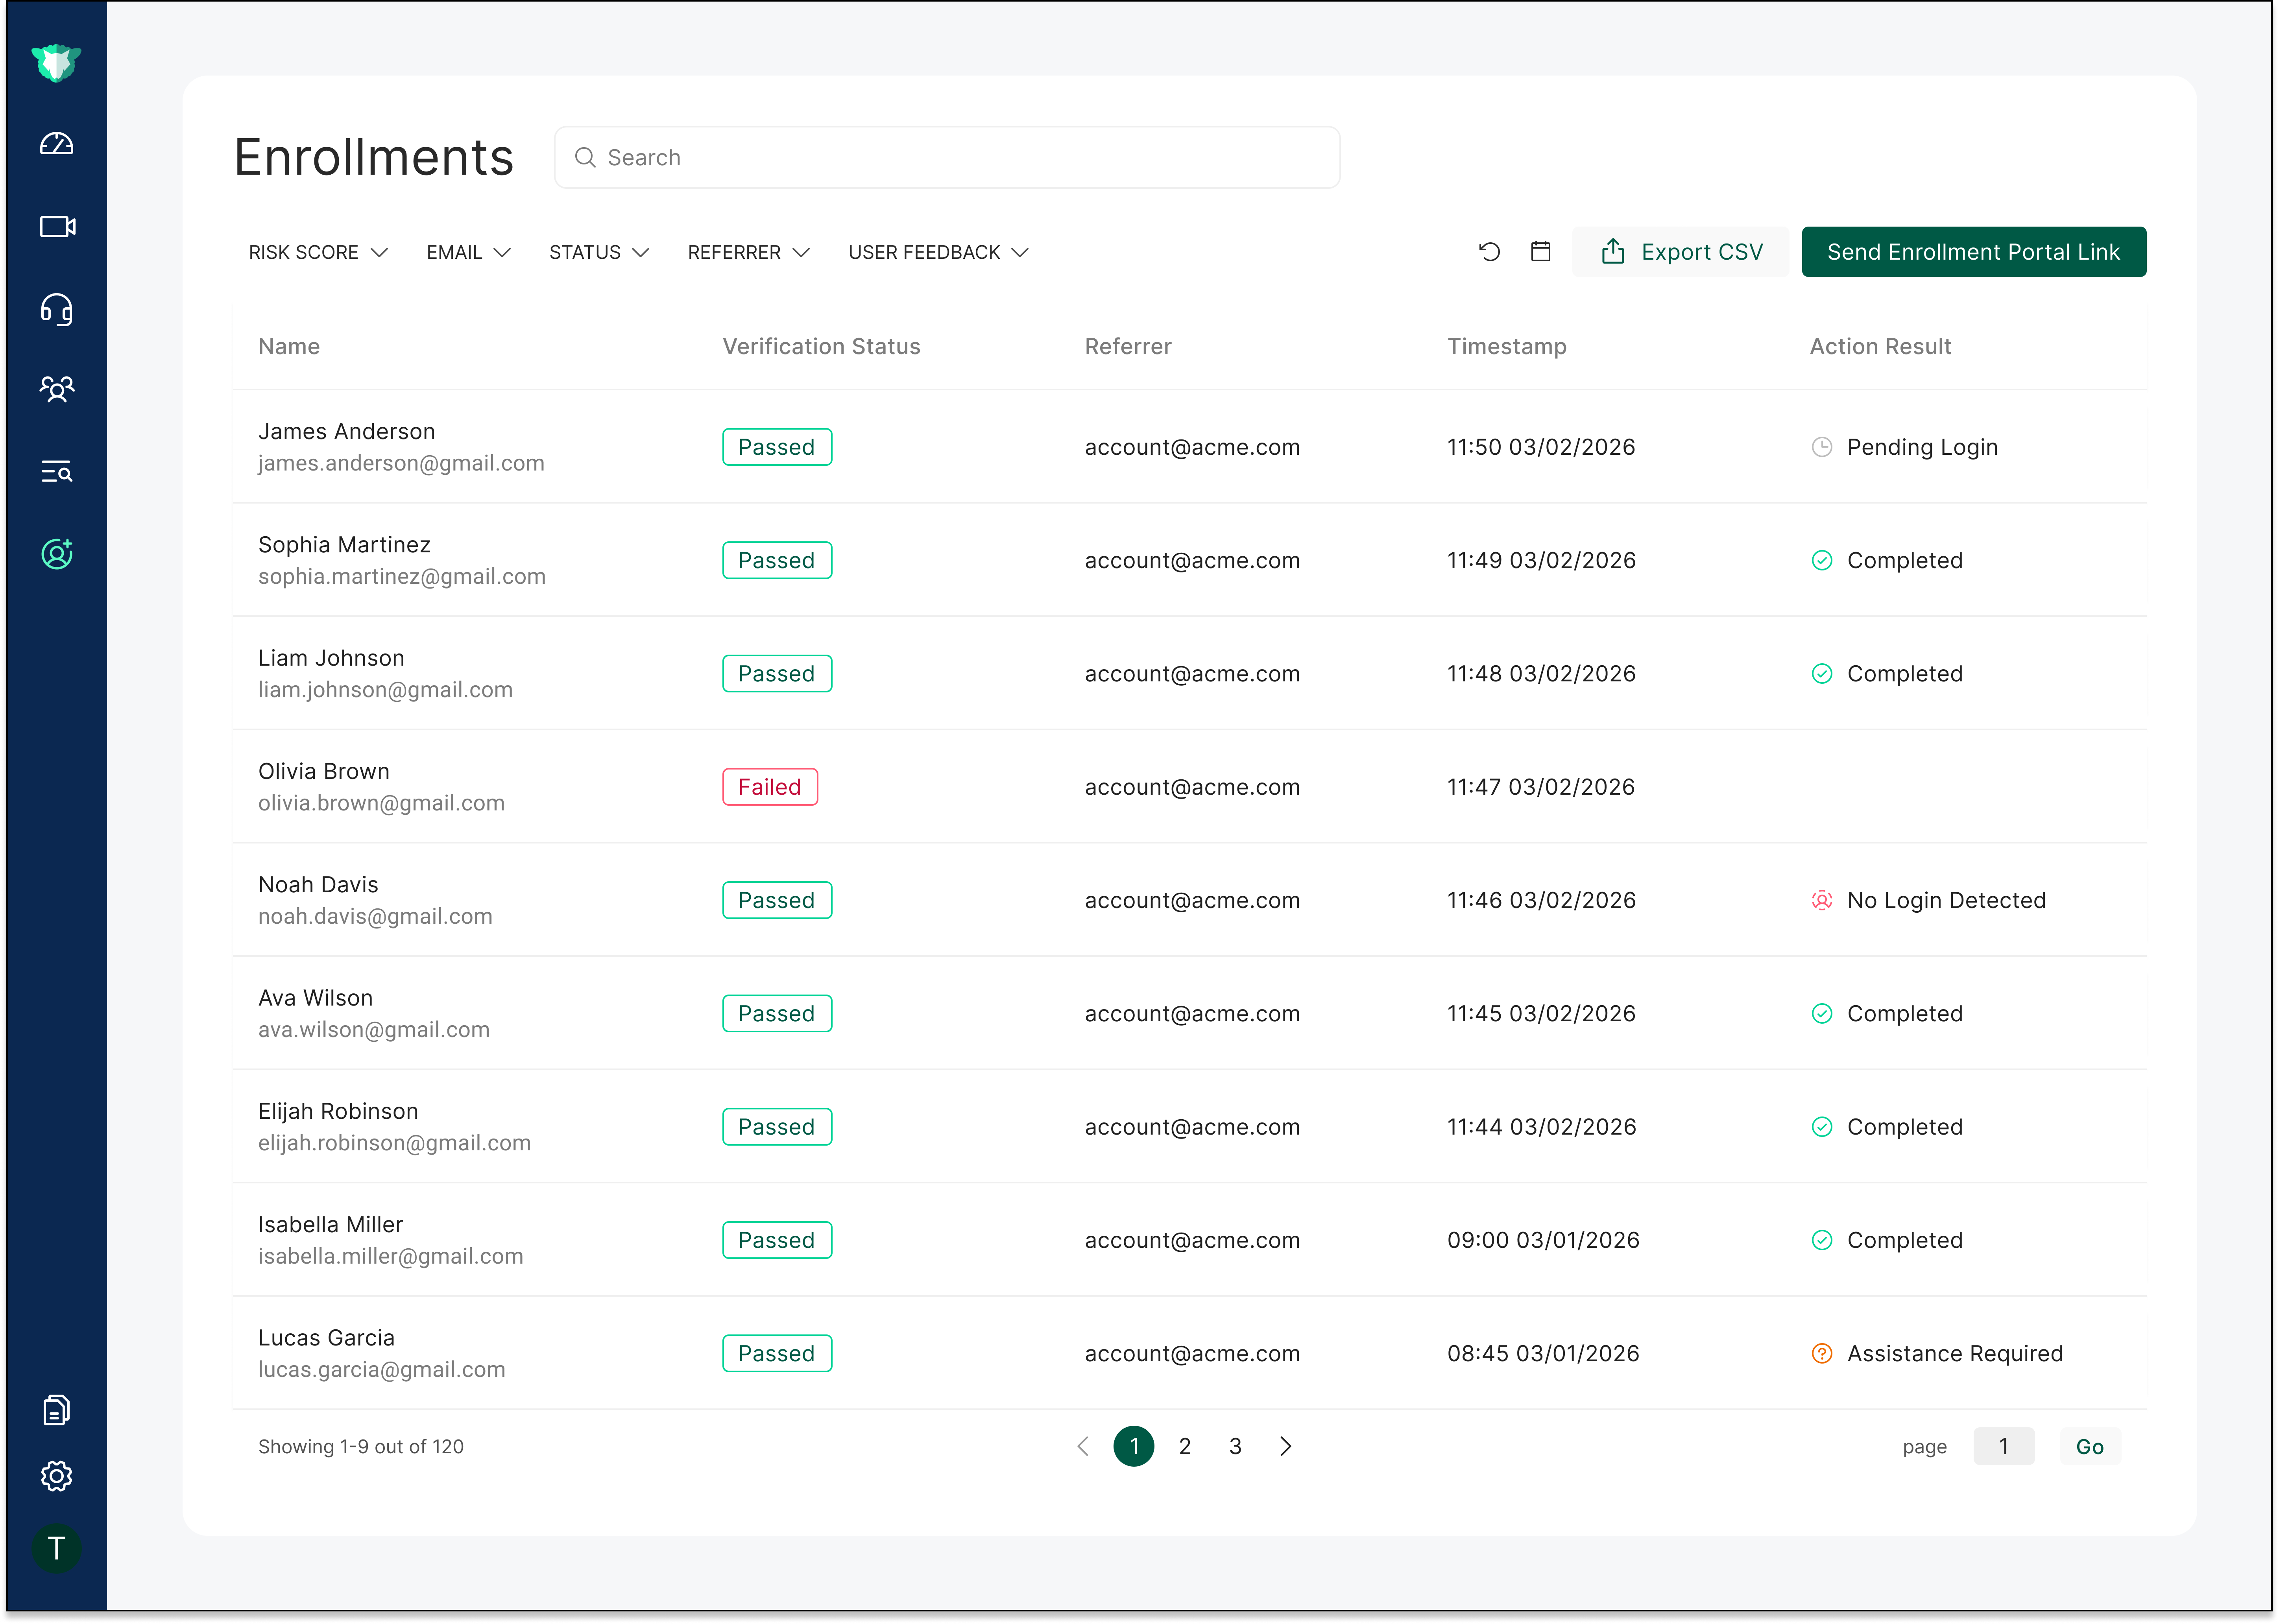2279x1624 pixels.
Task: Click the Showing 1-9 out of 120 text
Action: click(x=360, y=1447)
